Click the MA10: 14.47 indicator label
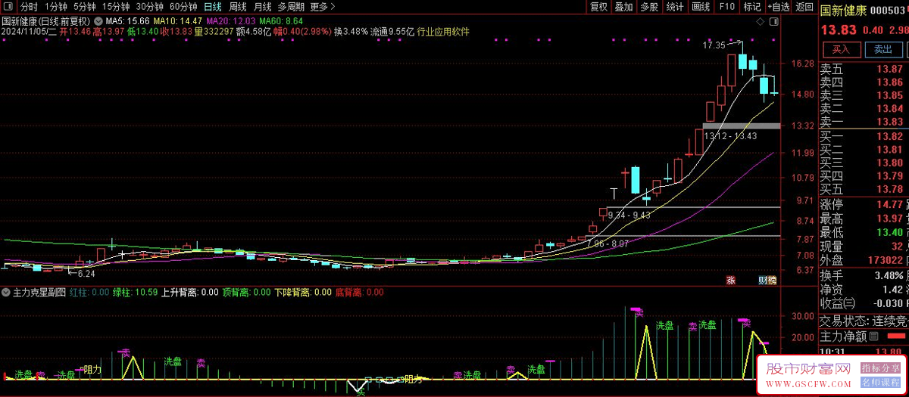 click(x=177, y=21)
